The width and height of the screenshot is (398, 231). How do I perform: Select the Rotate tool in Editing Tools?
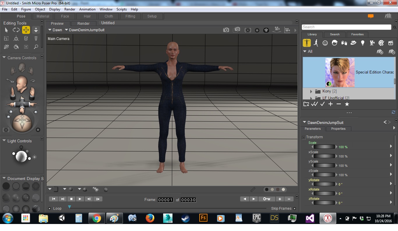16,30
